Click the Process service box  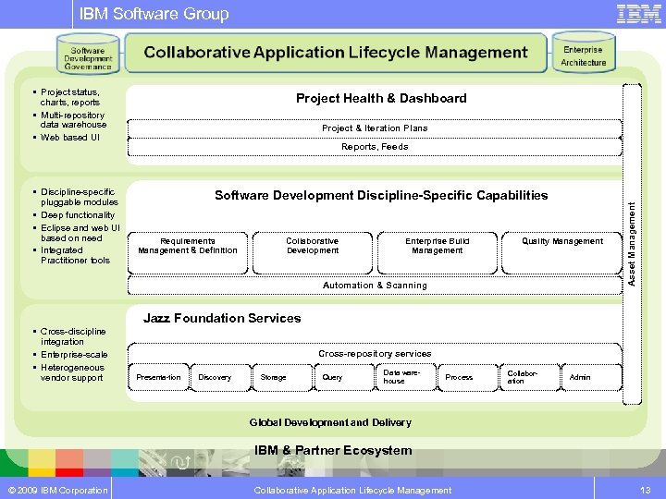(468, 377)
